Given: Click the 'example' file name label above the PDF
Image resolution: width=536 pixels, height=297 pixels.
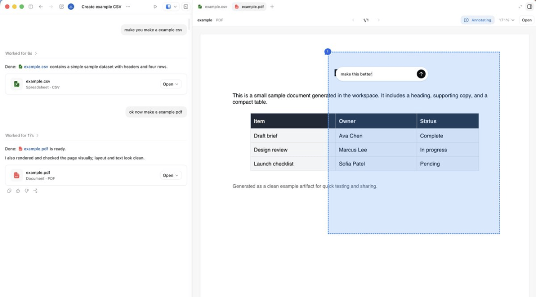Looking at the screenshot, I should pyautogui.click(x=204, y=20).
